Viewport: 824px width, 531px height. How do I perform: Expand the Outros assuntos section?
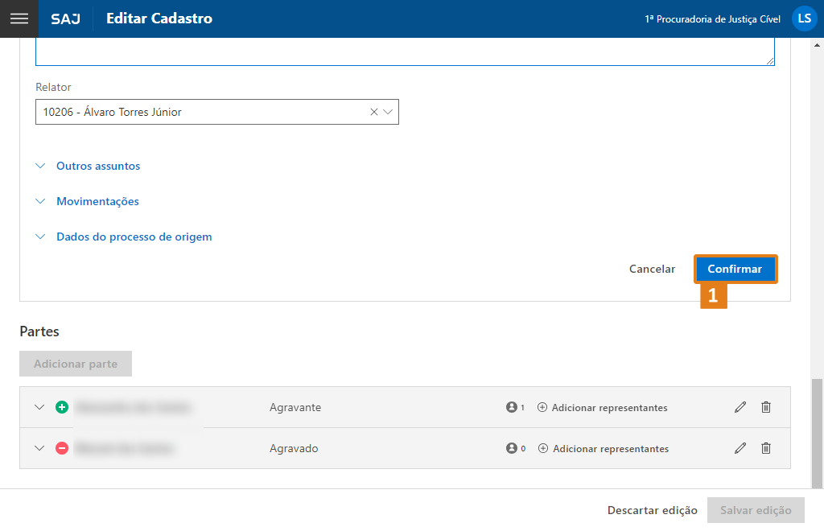point(97,166)
